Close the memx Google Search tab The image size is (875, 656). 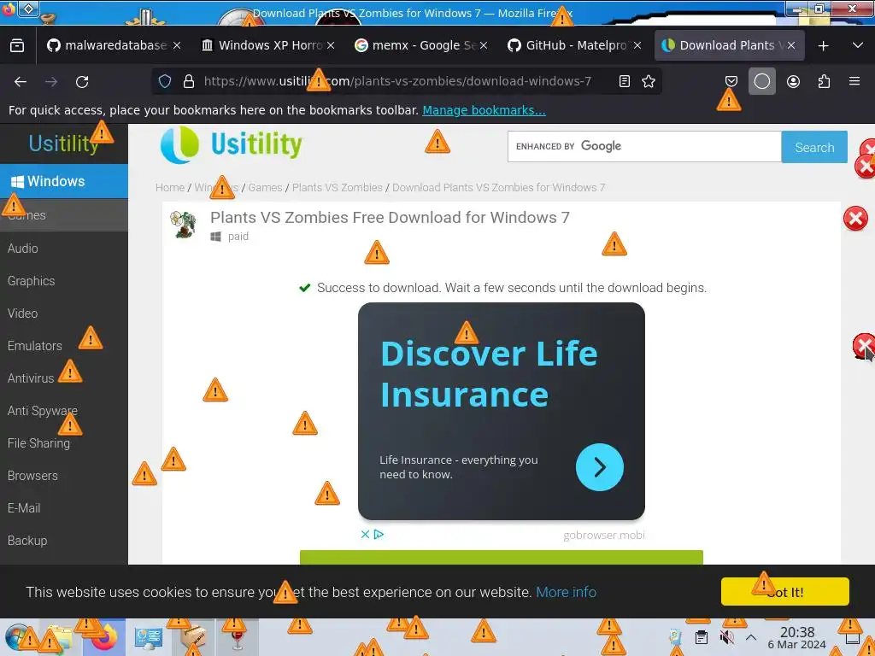click(484, 45)
